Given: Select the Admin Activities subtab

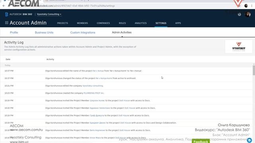Looking at the screenshot, I should tap(122, 33).
